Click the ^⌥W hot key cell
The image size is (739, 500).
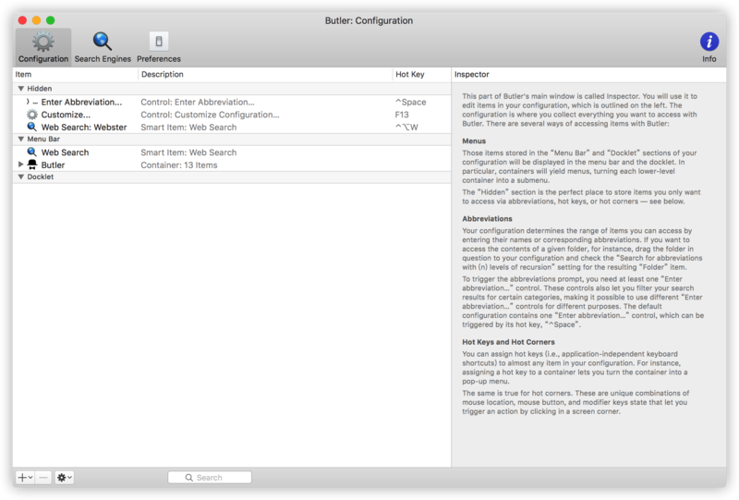(x=406, y=128)
